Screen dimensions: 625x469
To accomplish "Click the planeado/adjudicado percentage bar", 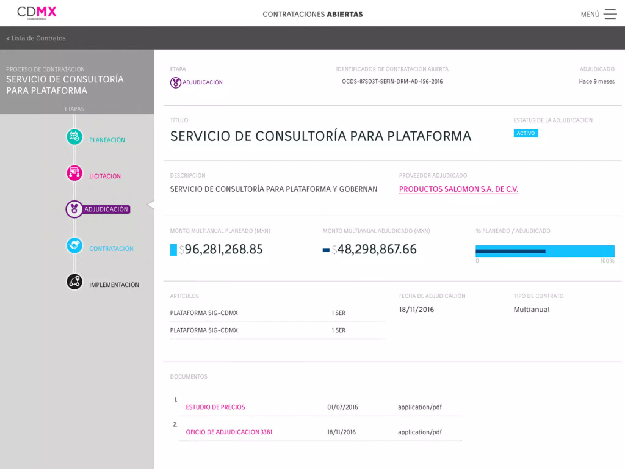I will click(x=545, y=251).
